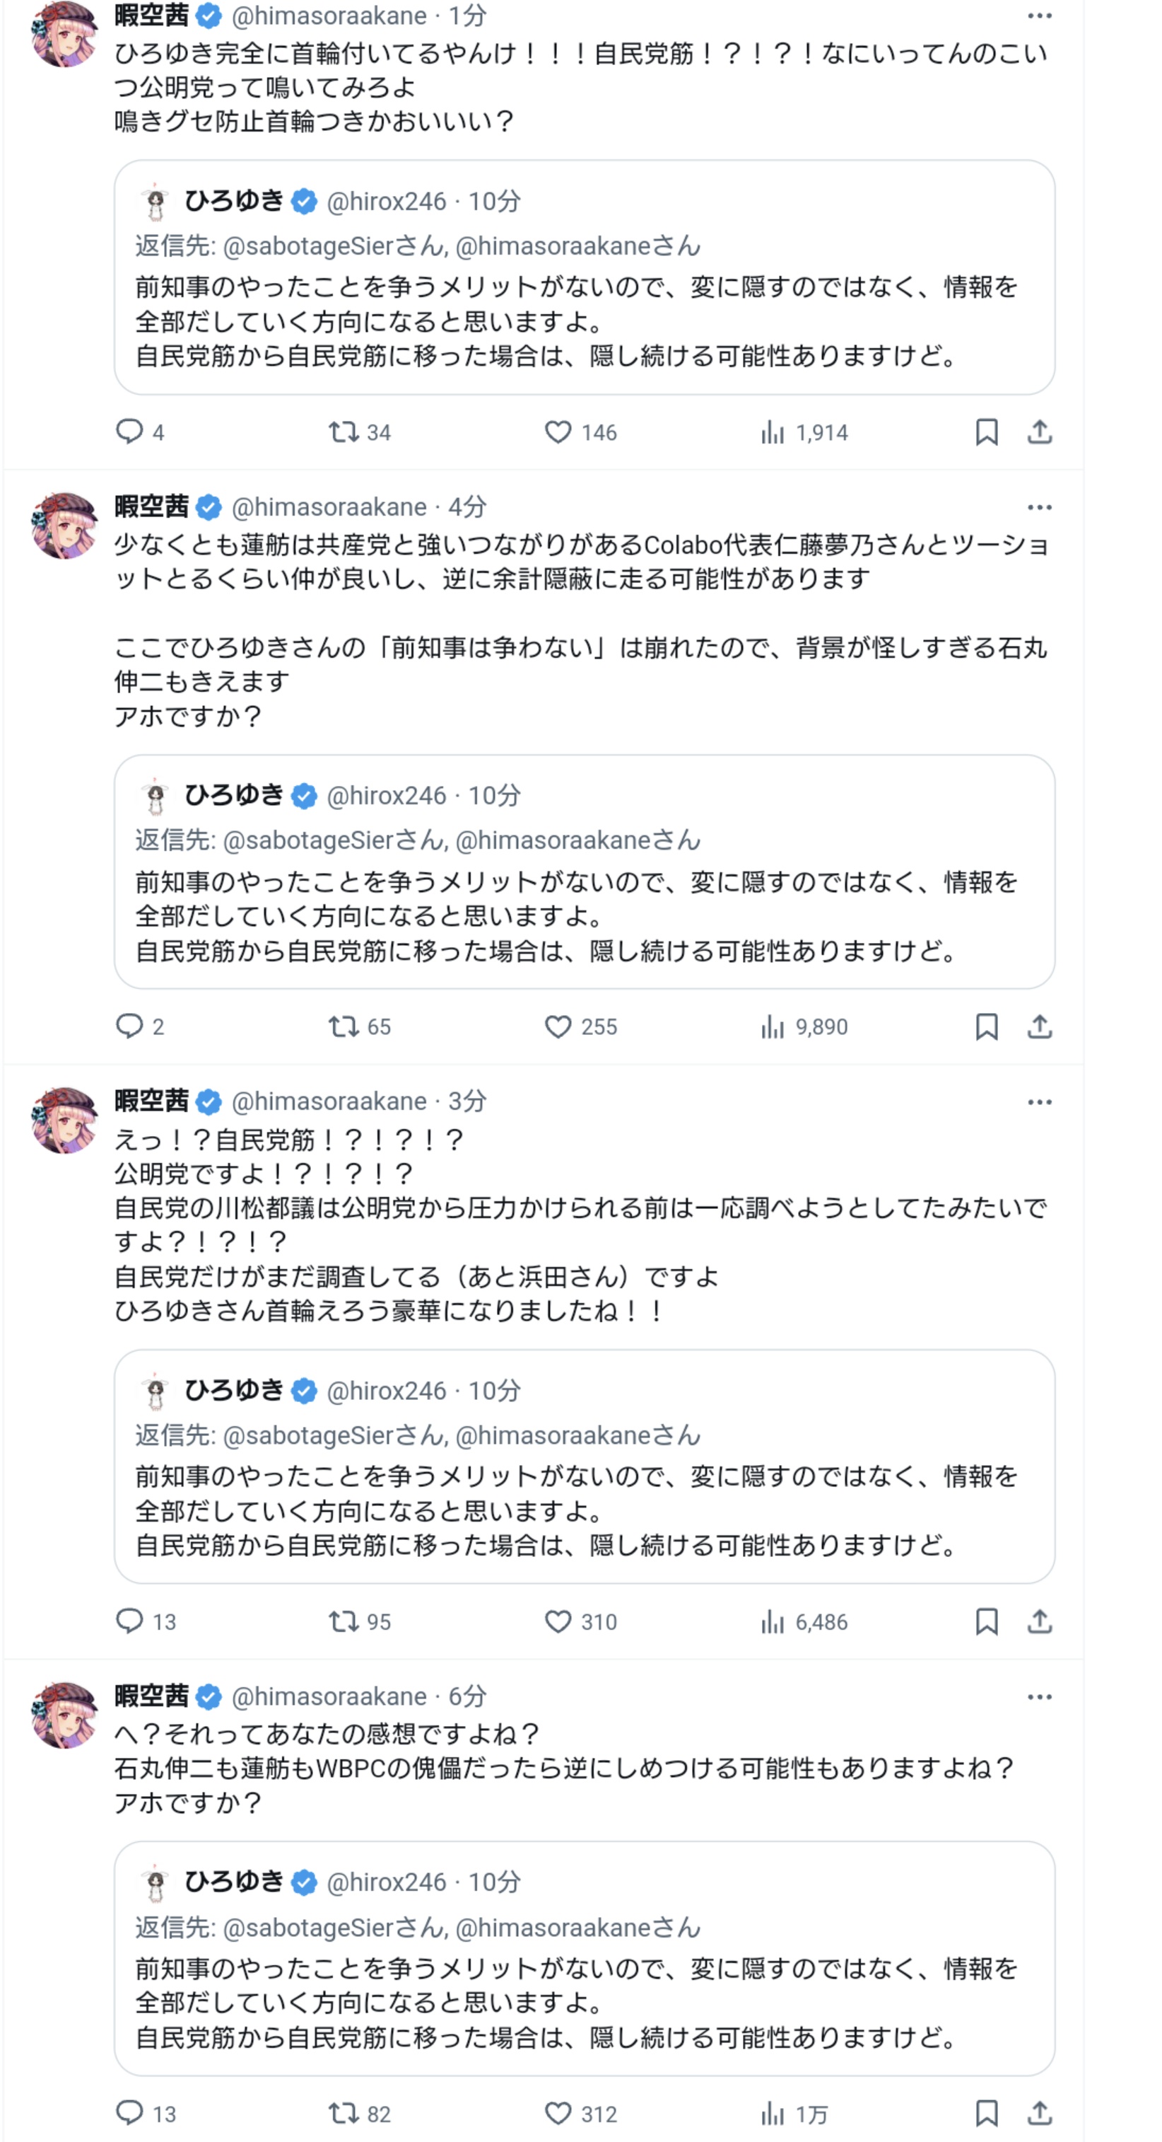The image size is (1162, 2142).
Task: Share the tweet with 6,486 views
Action: pos(1039,1621)
